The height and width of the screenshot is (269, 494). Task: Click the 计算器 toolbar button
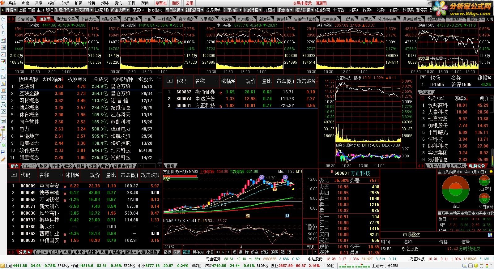pos(339,10)
